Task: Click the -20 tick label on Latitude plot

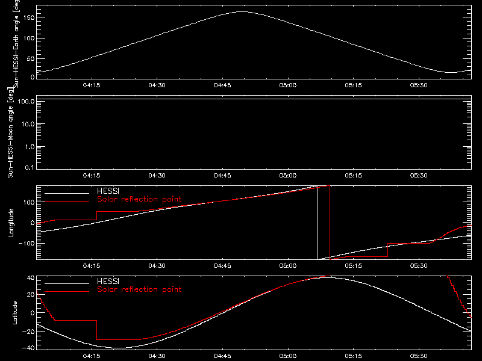Action: pos(28,332)
